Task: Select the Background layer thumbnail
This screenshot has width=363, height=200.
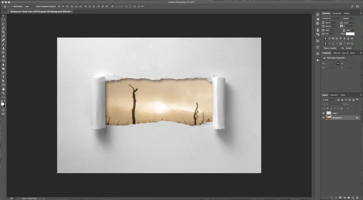Action: click(329, 118)
